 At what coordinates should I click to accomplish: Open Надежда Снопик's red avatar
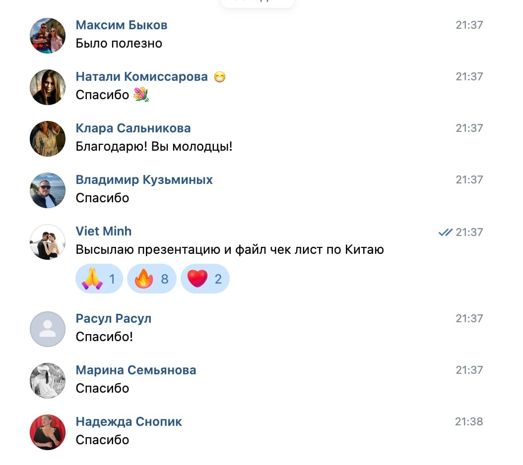(x=48, y=432)
